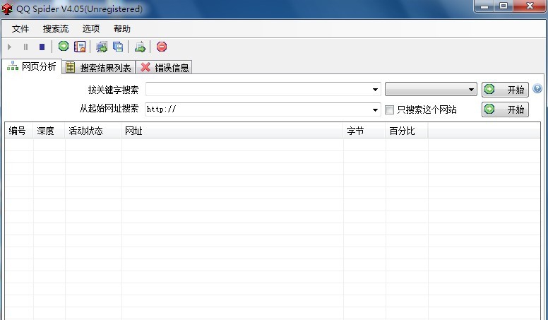Expand the starting URL dropdown arrow
548x320 pixels.
click(375, 109)
